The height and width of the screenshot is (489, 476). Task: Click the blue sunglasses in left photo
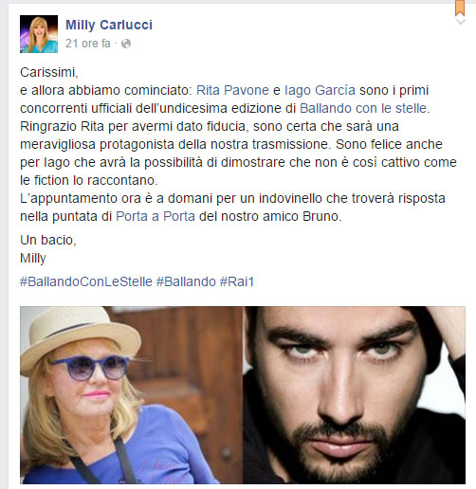coord(90,368)
